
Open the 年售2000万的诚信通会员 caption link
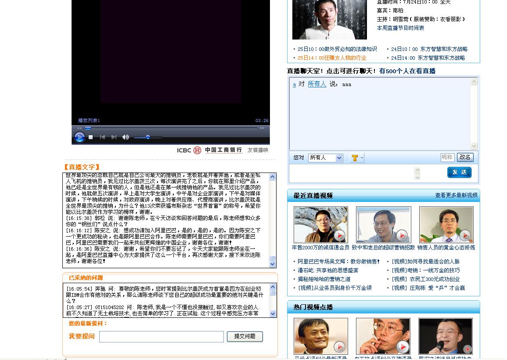point(320,248)
